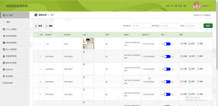The width and height of the screenshot is (218, 106).
Task: Click the 税种类别管理 paper-plane icon
Action: pos(4,36)
